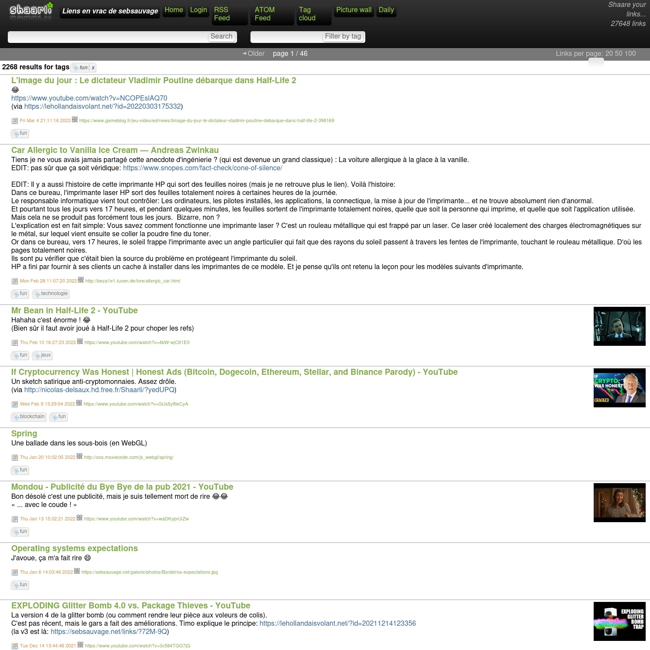Viewport: 650px width, 650px height.
Task: Open lehollandaisvolant ?id=20220303175332 link
Action: point(102,107)
